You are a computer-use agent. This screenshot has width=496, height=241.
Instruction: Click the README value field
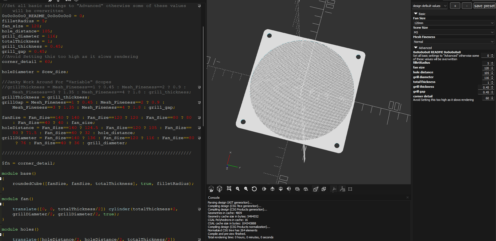[x=486, y=56]
